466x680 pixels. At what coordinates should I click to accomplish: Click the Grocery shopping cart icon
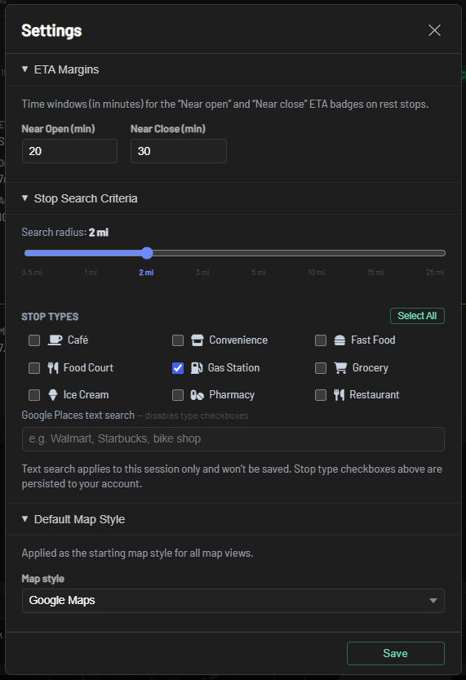coord(340,367)
